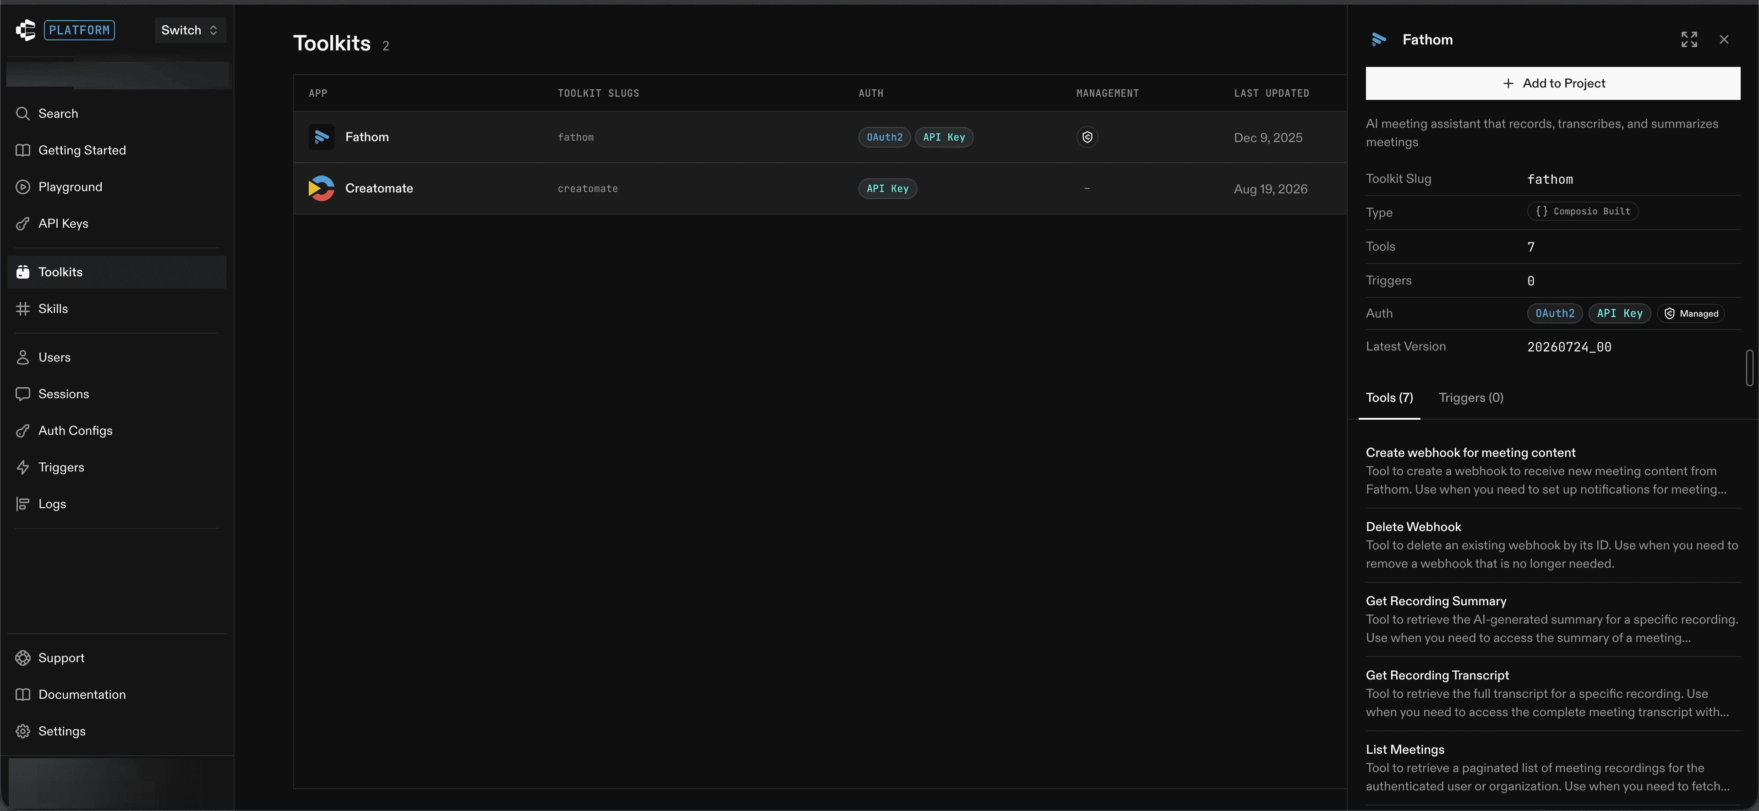The height and width of the screenshot is (811, 1759).
Task: Open List Meetings tool
Action: coord(1553,768)
